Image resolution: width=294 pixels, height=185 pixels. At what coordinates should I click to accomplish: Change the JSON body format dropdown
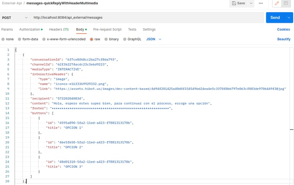click(154, 39)
